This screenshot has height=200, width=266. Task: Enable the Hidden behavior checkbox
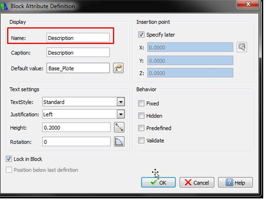click(x=141, y=116)
